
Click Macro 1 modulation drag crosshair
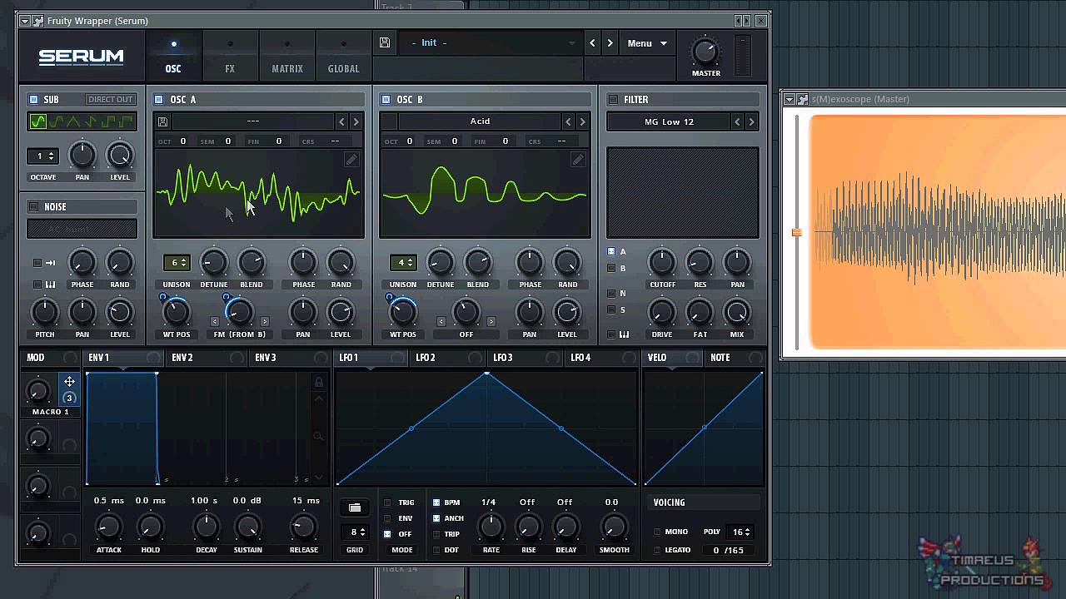click(69, 381)
